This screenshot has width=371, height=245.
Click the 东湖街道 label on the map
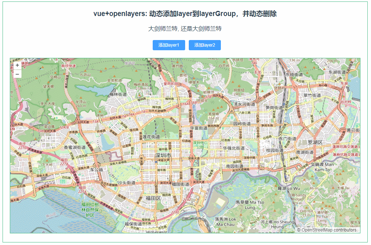coord(337,72)
